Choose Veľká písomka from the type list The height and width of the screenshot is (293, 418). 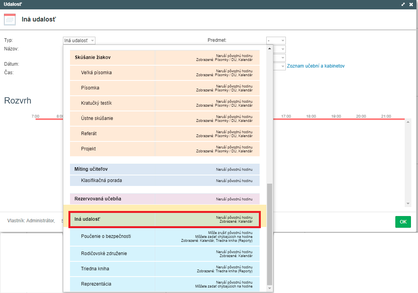(165, 73)
